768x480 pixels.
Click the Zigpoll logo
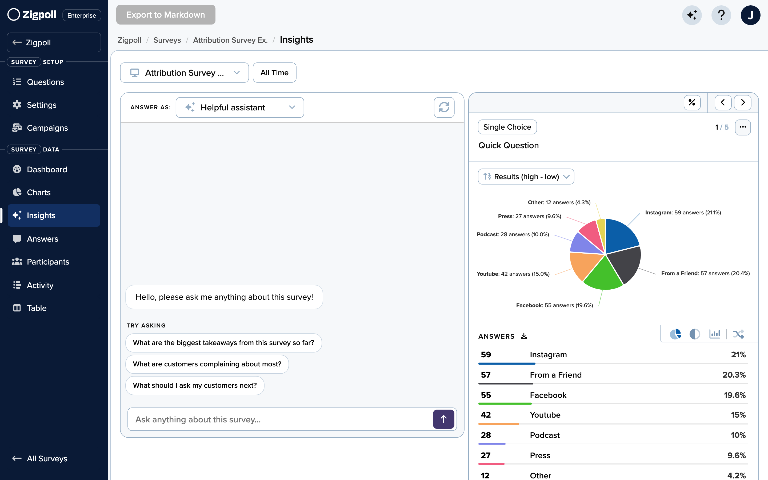coord(32,15)
